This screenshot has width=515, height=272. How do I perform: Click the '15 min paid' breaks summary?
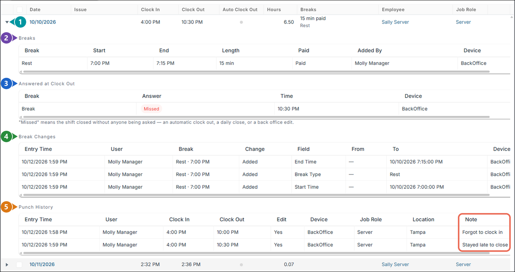pyautogui.click(x=313, y=18)
